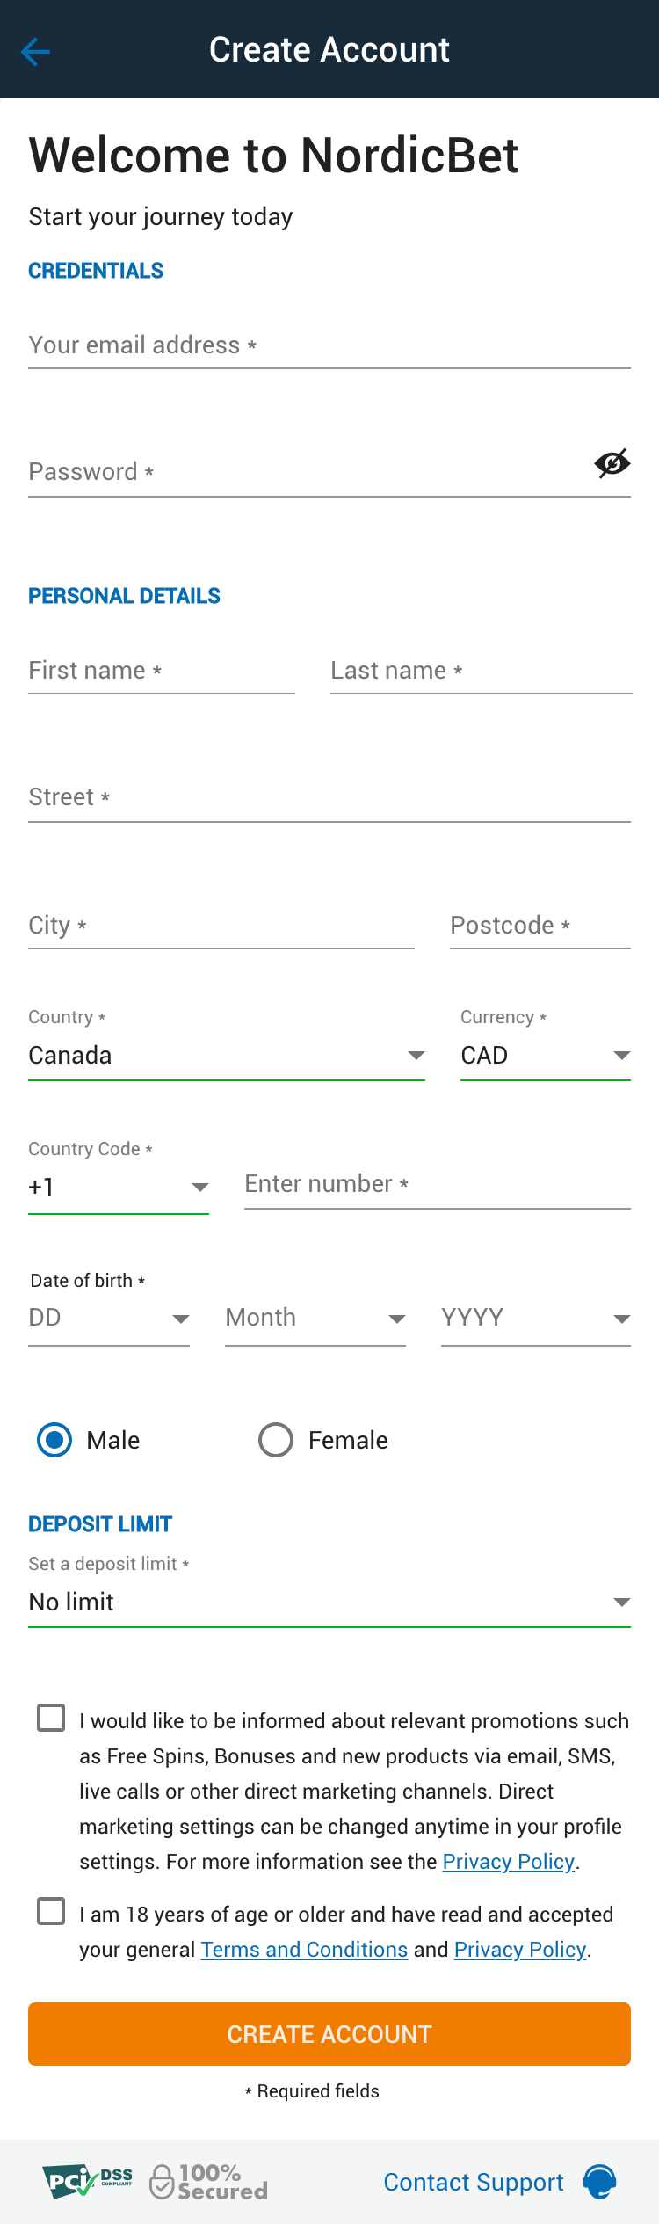The width and height of the screenshot is (659, 2224).
Task: Open the Country Code +1 dropdown
Action: point(119,1187)
